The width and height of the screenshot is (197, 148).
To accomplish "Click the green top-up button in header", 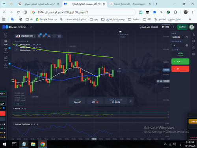I will [182, 27].
